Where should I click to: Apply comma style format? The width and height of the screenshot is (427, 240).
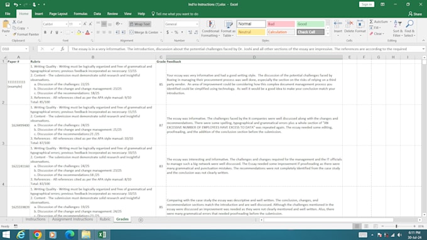coord(182,33)
